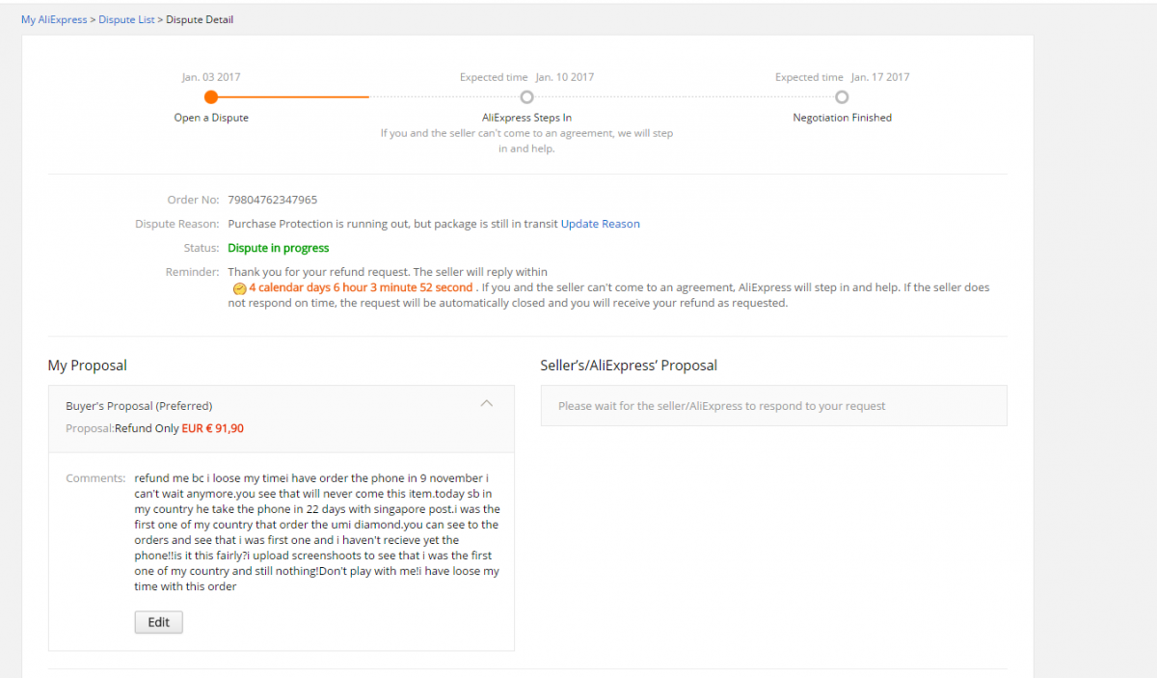This screenshot has height=678, width=1157.
Task: Collapse the Buyer's Proposal panel chevron
Action: tap(486, 404)
